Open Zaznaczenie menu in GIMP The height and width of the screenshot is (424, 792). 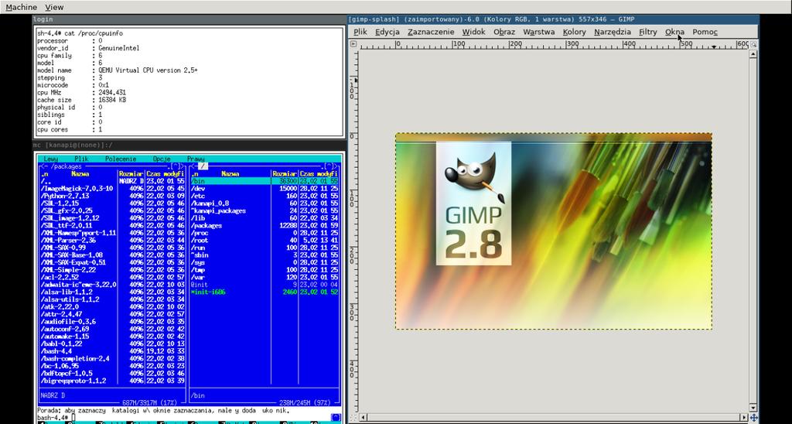tap(431, 32)
